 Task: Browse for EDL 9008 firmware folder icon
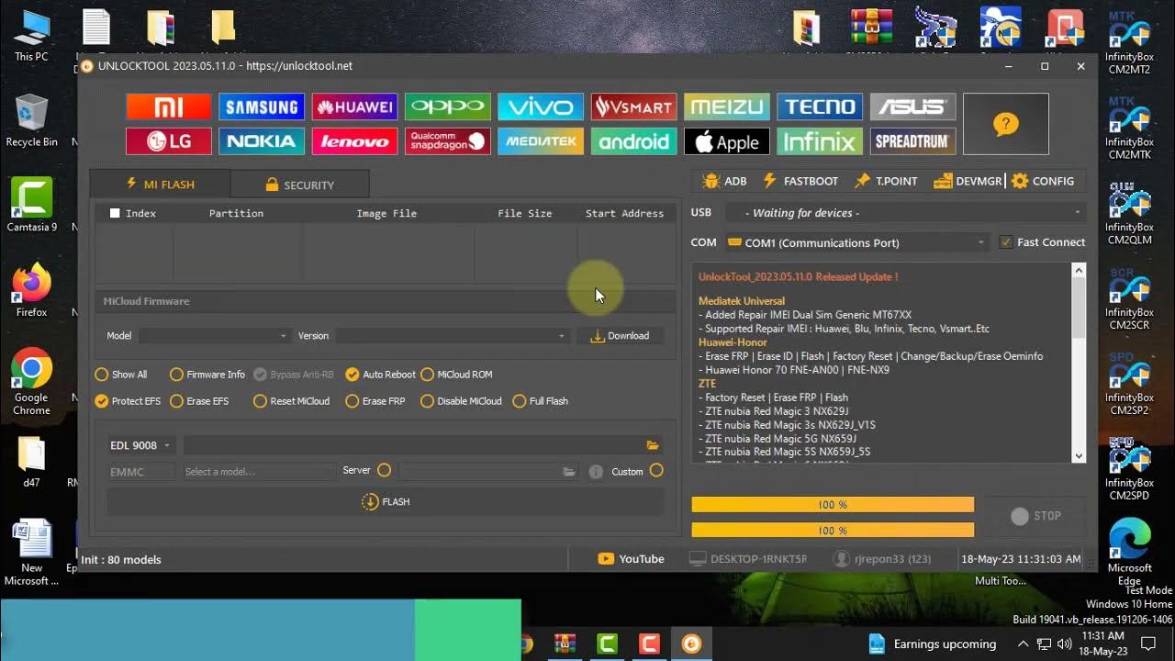pyautogui.click(x=653, y=445)
